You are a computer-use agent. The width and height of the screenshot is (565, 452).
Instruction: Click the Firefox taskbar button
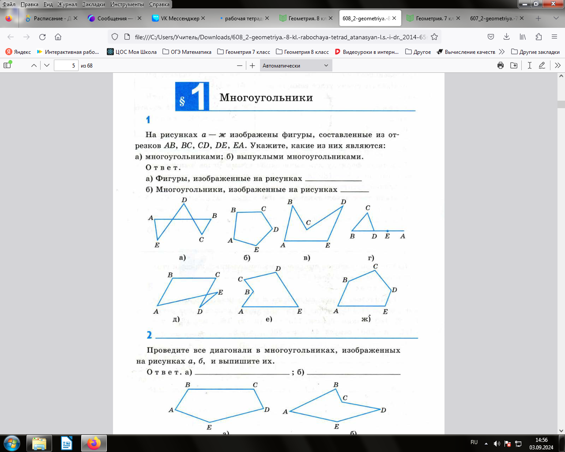94,443
